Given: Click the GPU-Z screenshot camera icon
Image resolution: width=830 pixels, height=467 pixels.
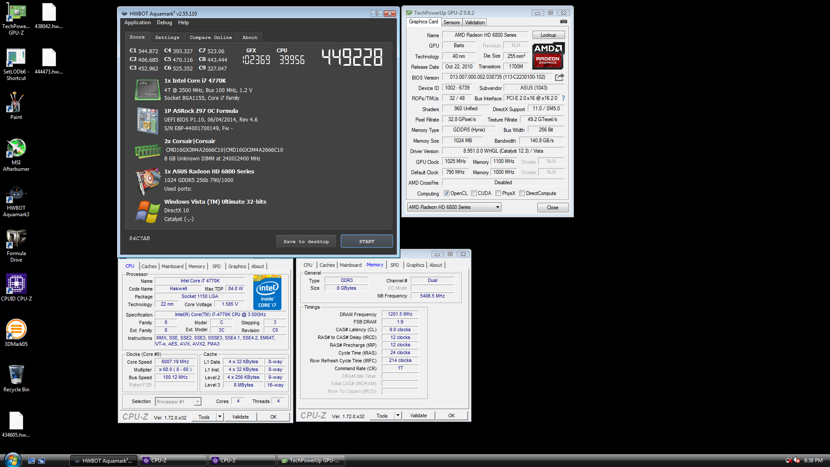Looking at the screenshot, I should pyautogui.click(x=564, y=22).
